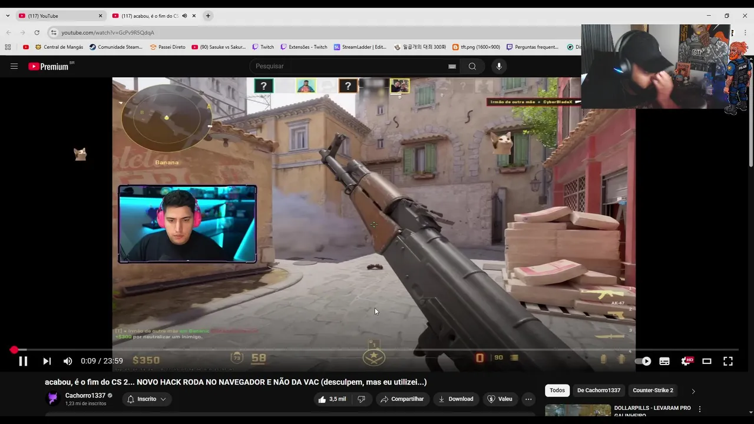Enter full screen mode
The height and width of the screenshot is (424, 754).
coord(728,361)
